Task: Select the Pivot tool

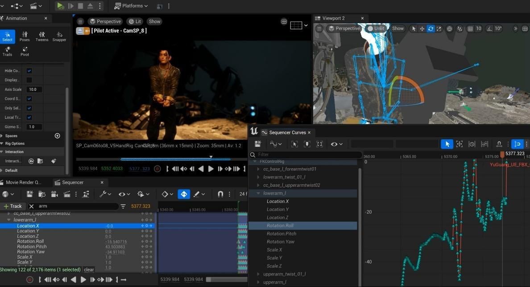Action: point(25,51)
